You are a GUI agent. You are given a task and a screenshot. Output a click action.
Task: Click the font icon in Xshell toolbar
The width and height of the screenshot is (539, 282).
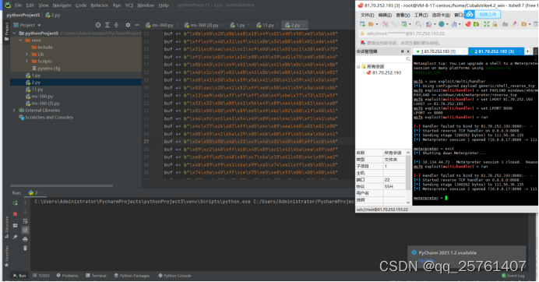coord(454,24)
